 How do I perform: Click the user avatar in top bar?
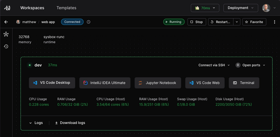266,8
